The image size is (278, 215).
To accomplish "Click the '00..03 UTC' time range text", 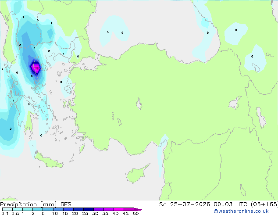I will (230, 204).
